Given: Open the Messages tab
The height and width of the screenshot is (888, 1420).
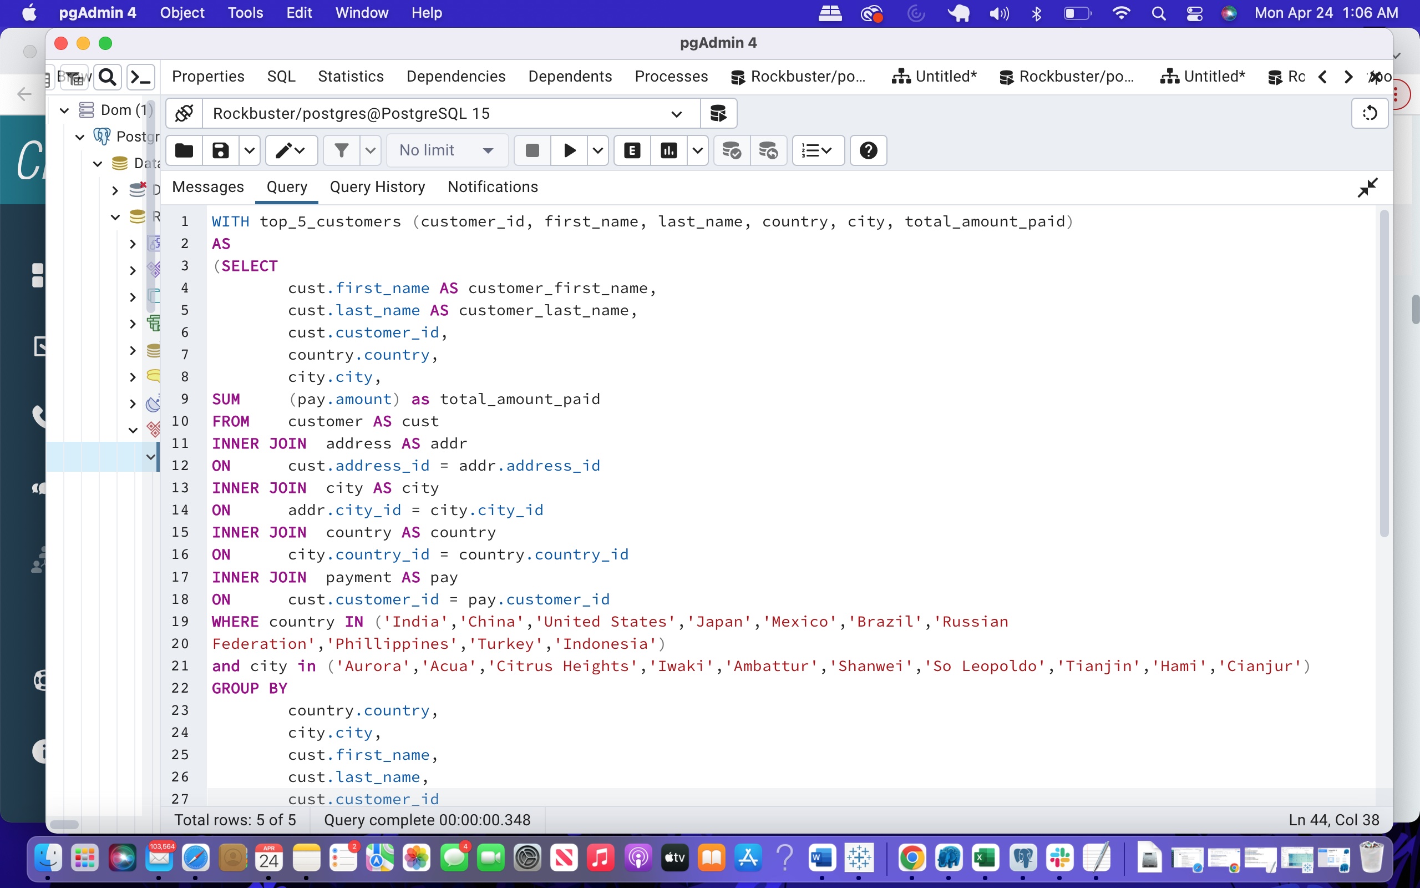Looking at the screenshot, I should tap(207, 187).
